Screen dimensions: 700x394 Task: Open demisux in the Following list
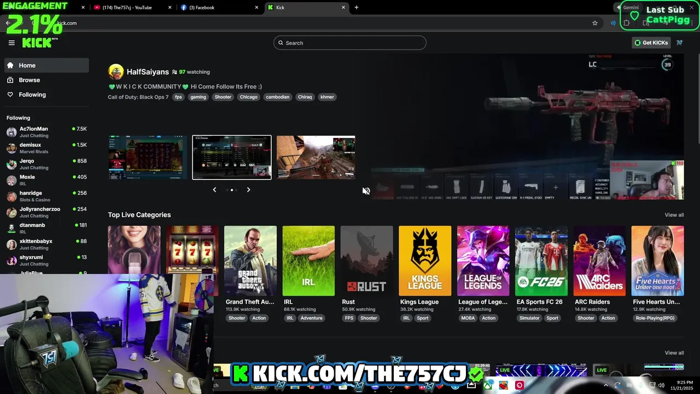point(46,148)
